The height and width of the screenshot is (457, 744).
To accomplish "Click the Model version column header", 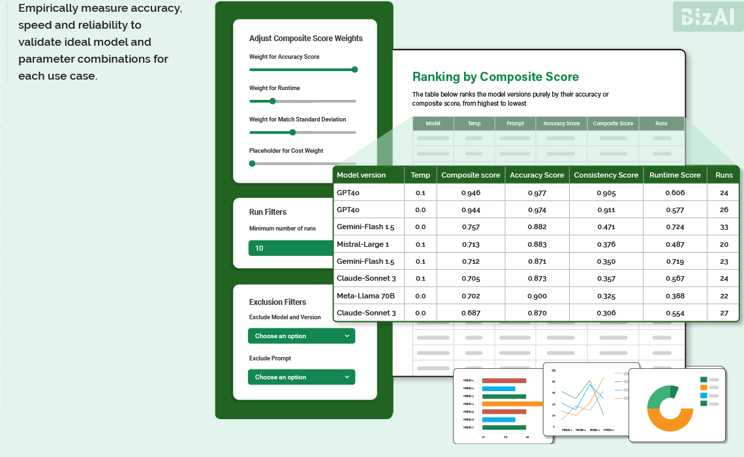I will point(361,175).
